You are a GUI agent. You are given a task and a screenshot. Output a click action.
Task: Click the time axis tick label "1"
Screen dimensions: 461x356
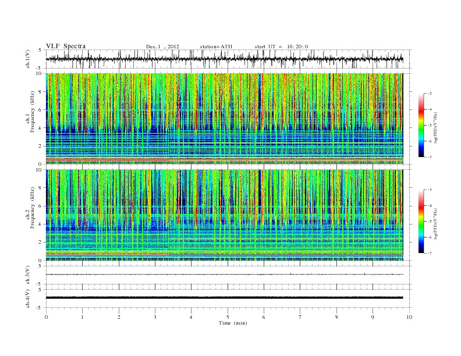[82, 317]
